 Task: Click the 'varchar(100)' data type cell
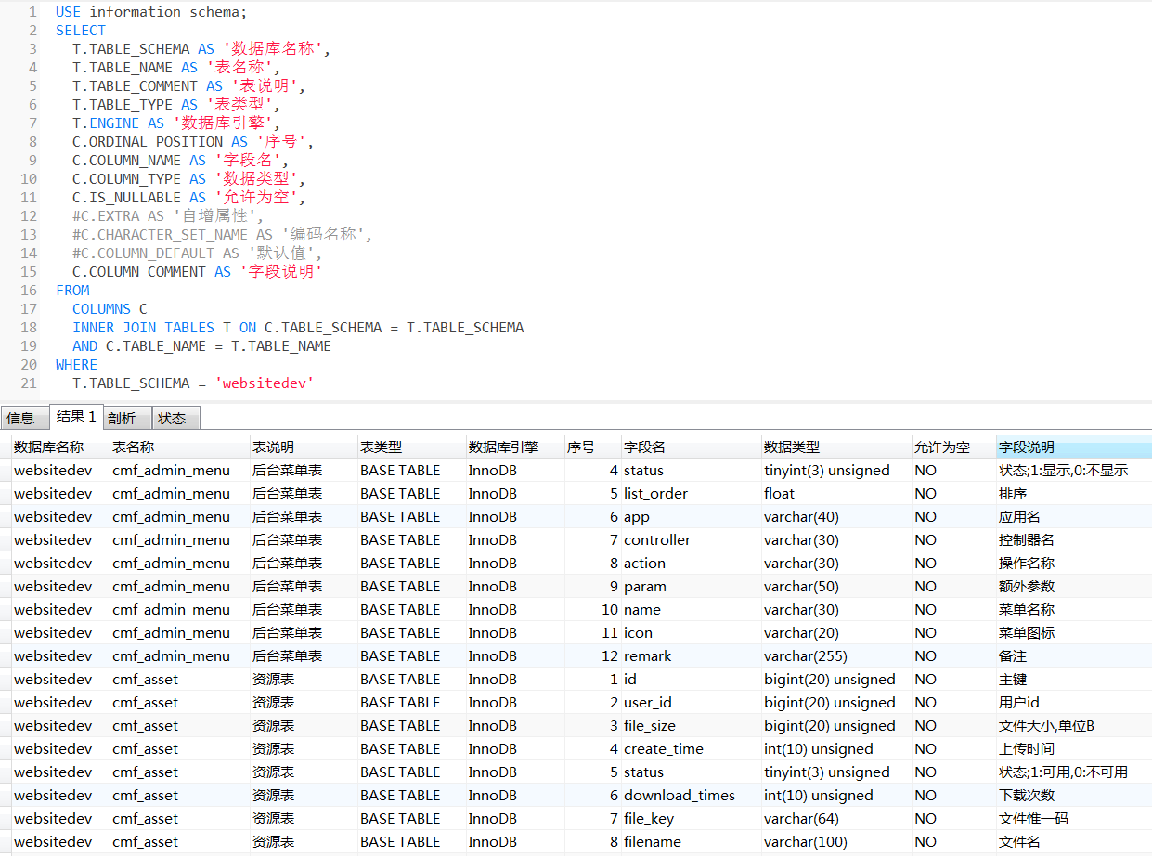[836, 842]
